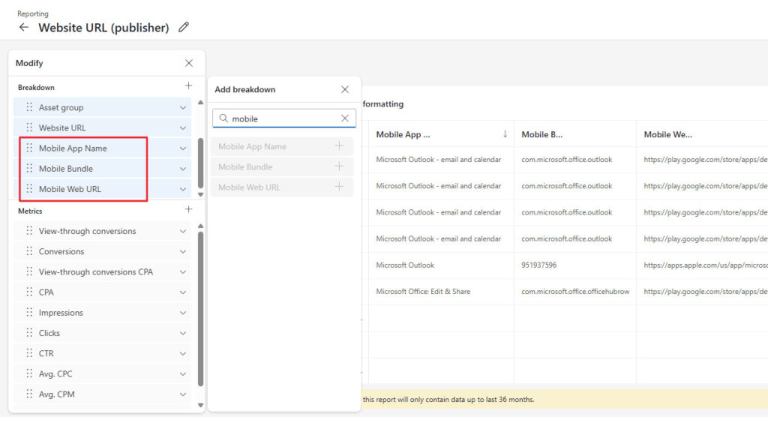Screen dimensions: 768x432
Task: Grab the drag handle for Avg. CPM
Action: (x=29, y=394)
